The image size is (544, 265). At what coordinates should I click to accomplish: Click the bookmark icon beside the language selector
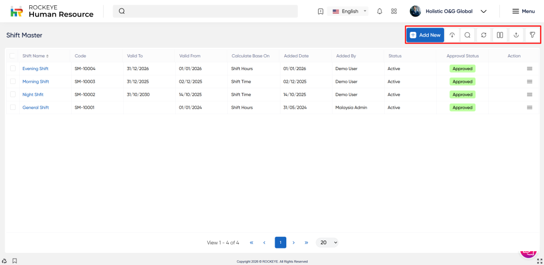[320, 11]
